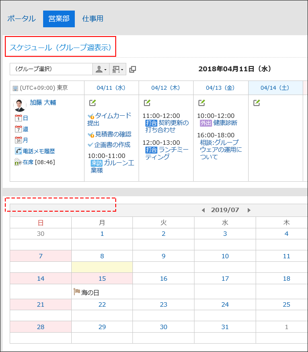Go to previous month arrow
Screen dimensions: 308x352
(x=203, y=210)
